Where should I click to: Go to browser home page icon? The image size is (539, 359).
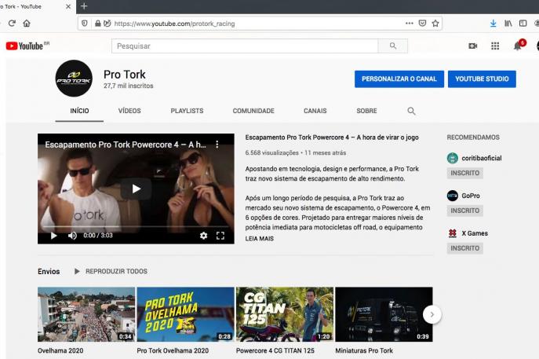coord(27,24)
